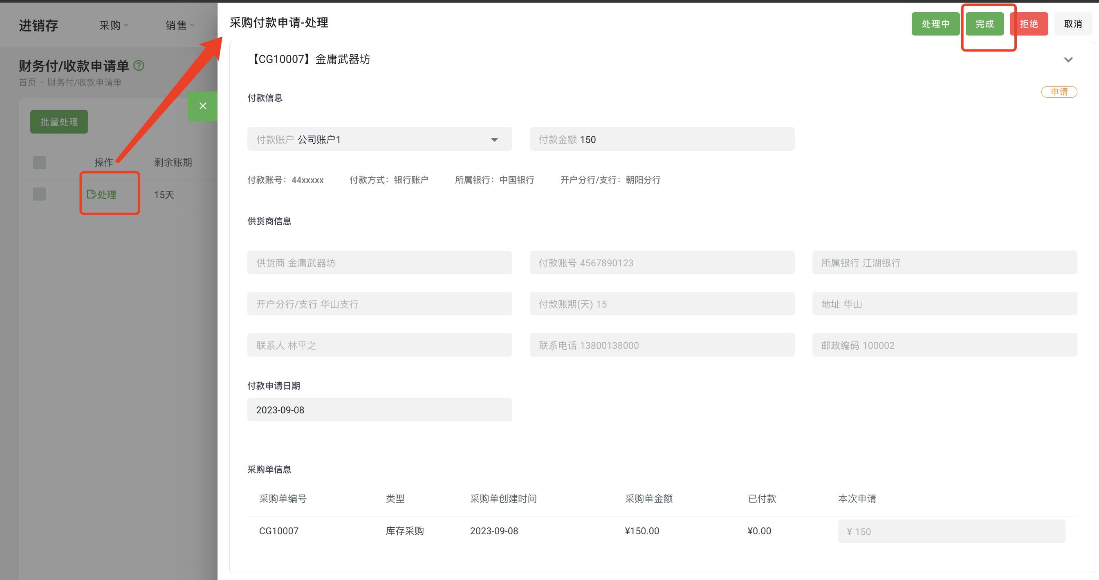Image resolution: width=1099 pixels, height=580 pixels.
Task: Click the 处理中 button
Action: (935, 24)
